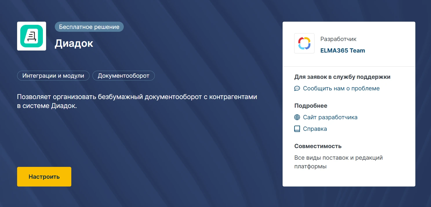
Task: Open the ELMA365 Team developer link
Action: click(342, 51)
